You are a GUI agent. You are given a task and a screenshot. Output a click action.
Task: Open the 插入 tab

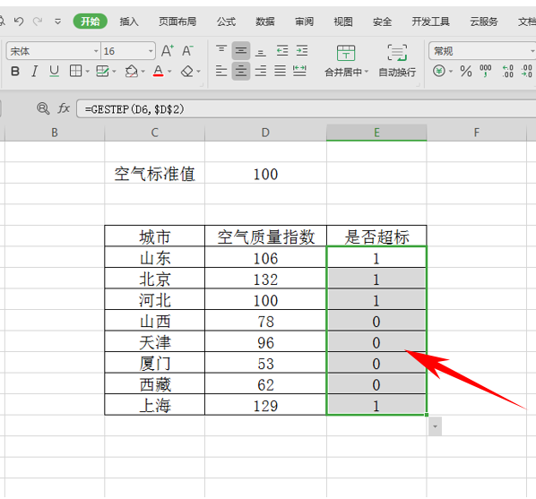(129, 22)
